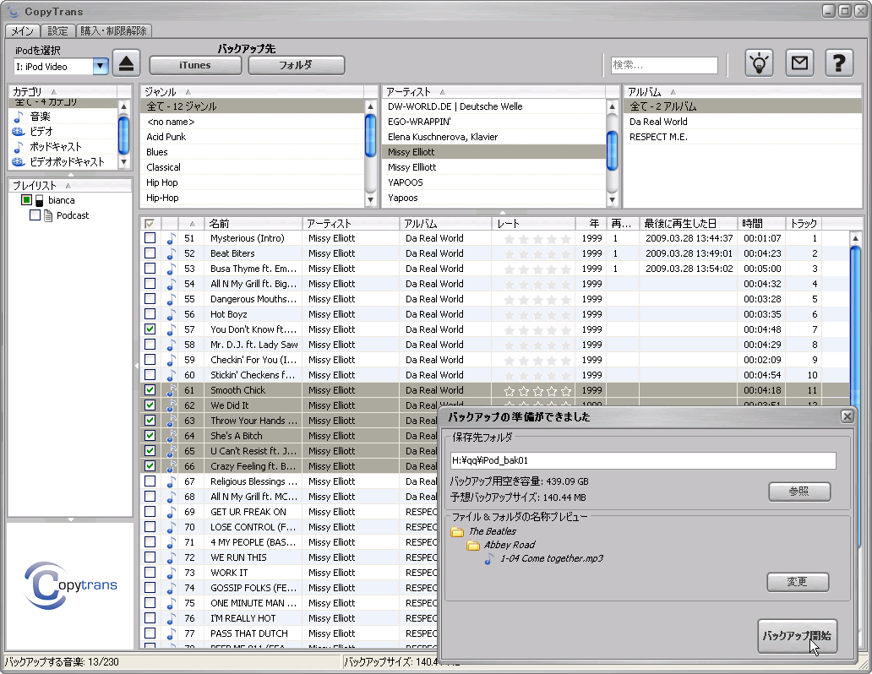This screenshot has height=674, width=872.
Task: Set star rating for Smooth Chick
Action: pyautogui.click(x=537, y=391)
